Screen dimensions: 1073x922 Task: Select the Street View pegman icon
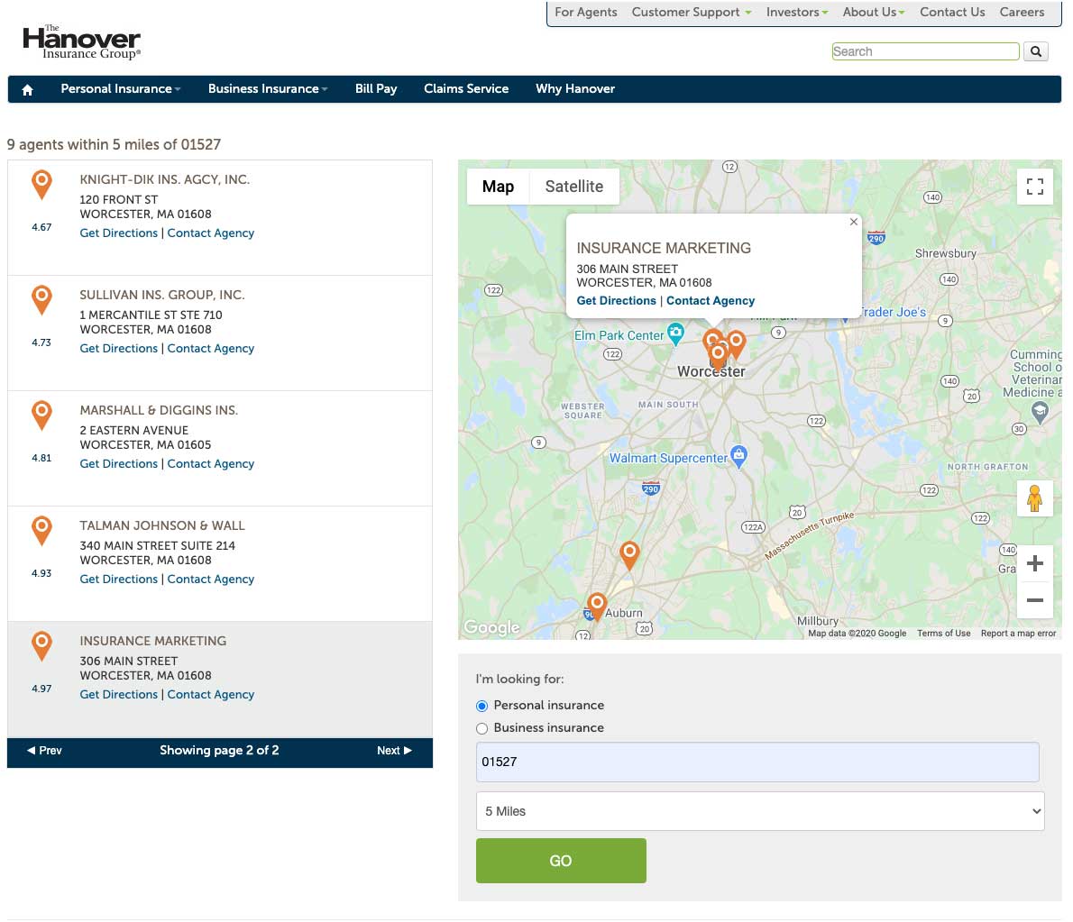point(1035,498)
